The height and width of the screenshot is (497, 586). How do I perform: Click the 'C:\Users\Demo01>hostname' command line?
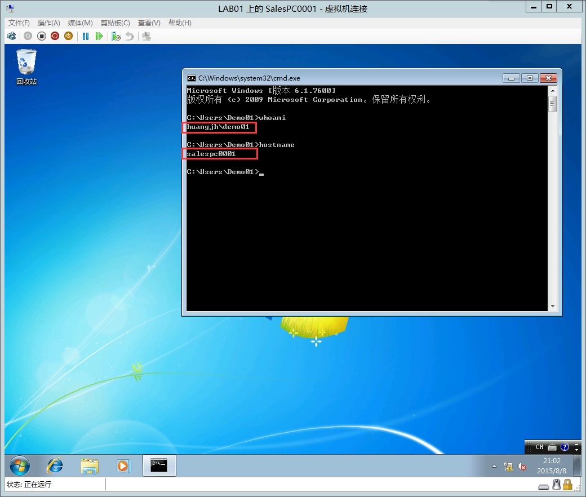coord(241,145)
